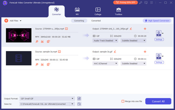Open Settings for sample-3s

pyautogui.click(x=159, y=62)
